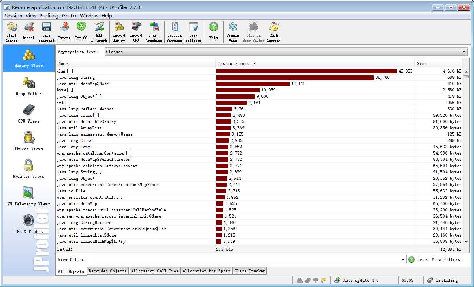Switch to the Class Tracker tab
Image resolution: width=474 pixels, height=287 pixels.
[x=249, y=271]
